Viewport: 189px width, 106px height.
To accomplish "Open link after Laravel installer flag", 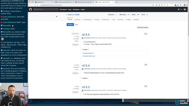I will [110, 44].
